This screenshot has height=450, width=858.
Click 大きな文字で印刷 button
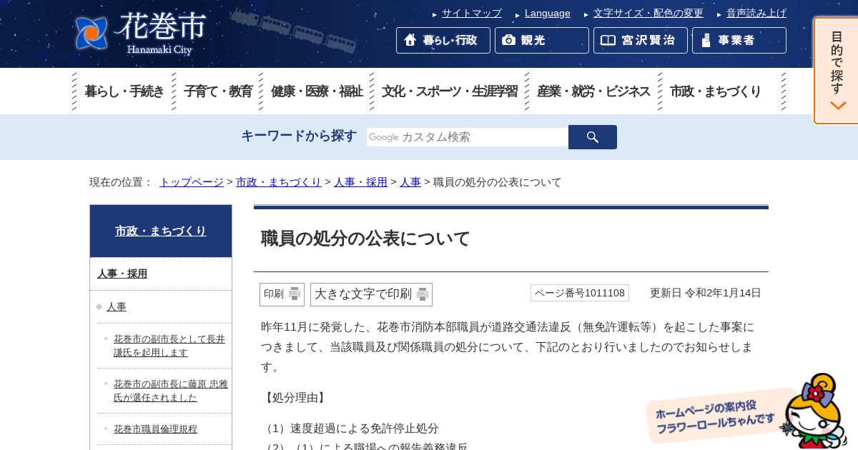point(371,294)
